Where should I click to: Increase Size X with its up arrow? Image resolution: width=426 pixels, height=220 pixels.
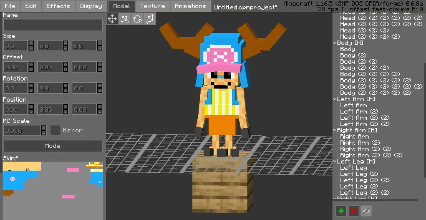(x=31, y=43)
